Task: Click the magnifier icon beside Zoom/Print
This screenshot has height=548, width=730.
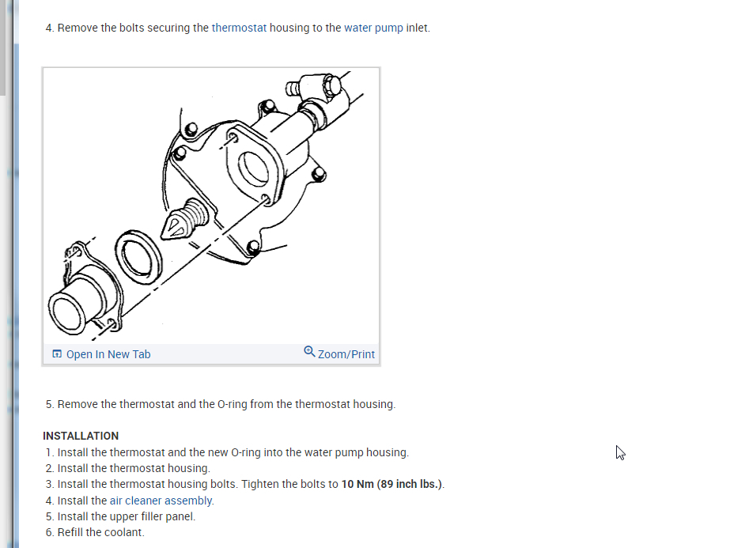Action: (309, 352)
